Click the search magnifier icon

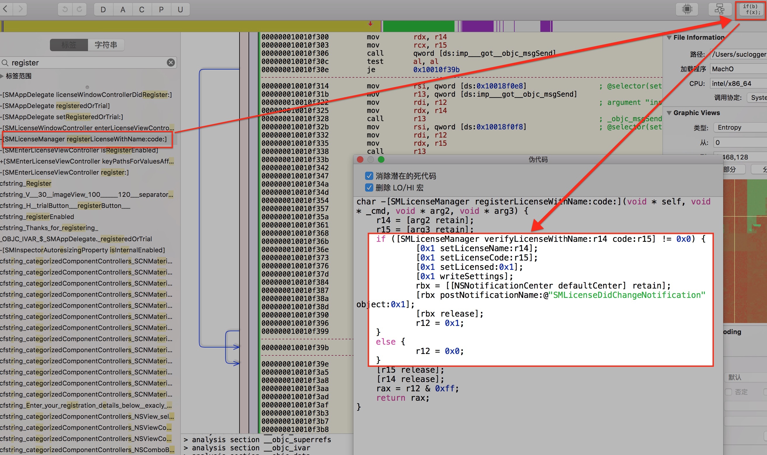(x=5, y=63)
